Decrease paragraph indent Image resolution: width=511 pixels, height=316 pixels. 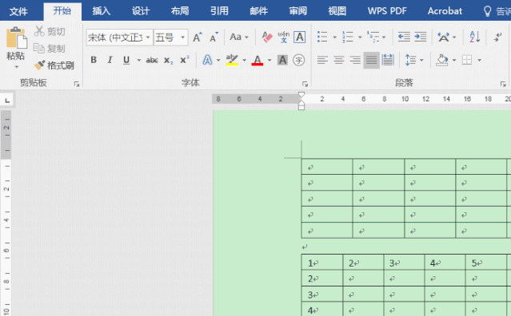pos(404,37)
